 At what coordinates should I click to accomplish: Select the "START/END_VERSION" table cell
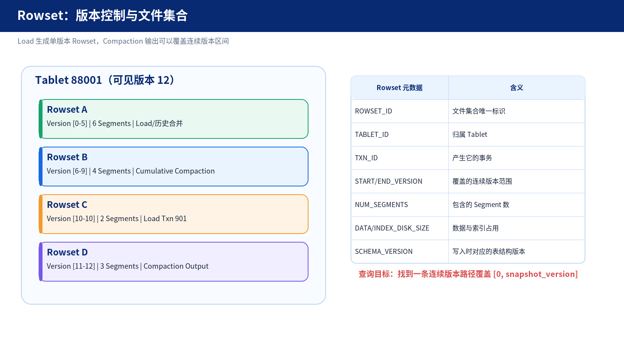(400, 181)
